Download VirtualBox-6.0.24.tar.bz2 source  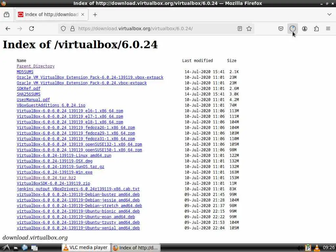46,178
